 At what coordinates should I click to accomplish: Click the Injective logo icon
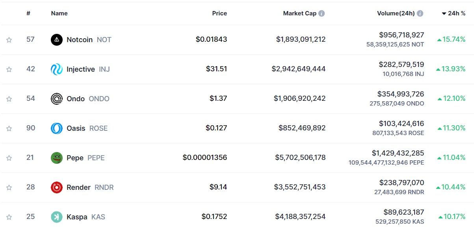57,69
